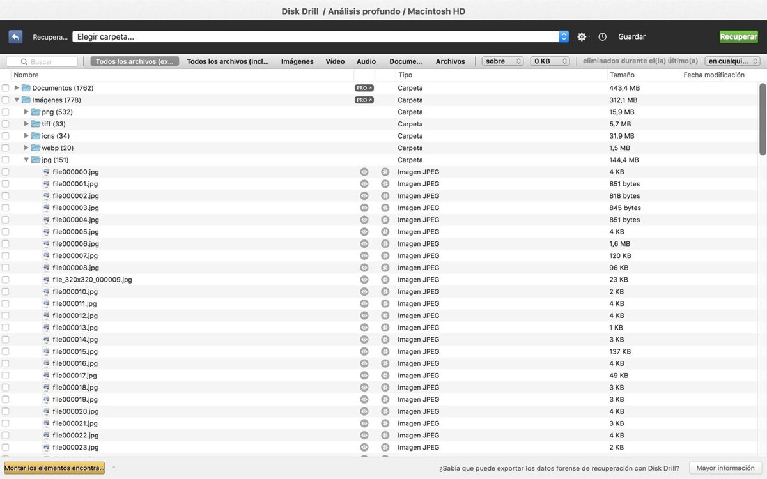767x479 pixels.
Task: Preview file000006.jpg with its eye icon
Action: click(x=364, y=244)
